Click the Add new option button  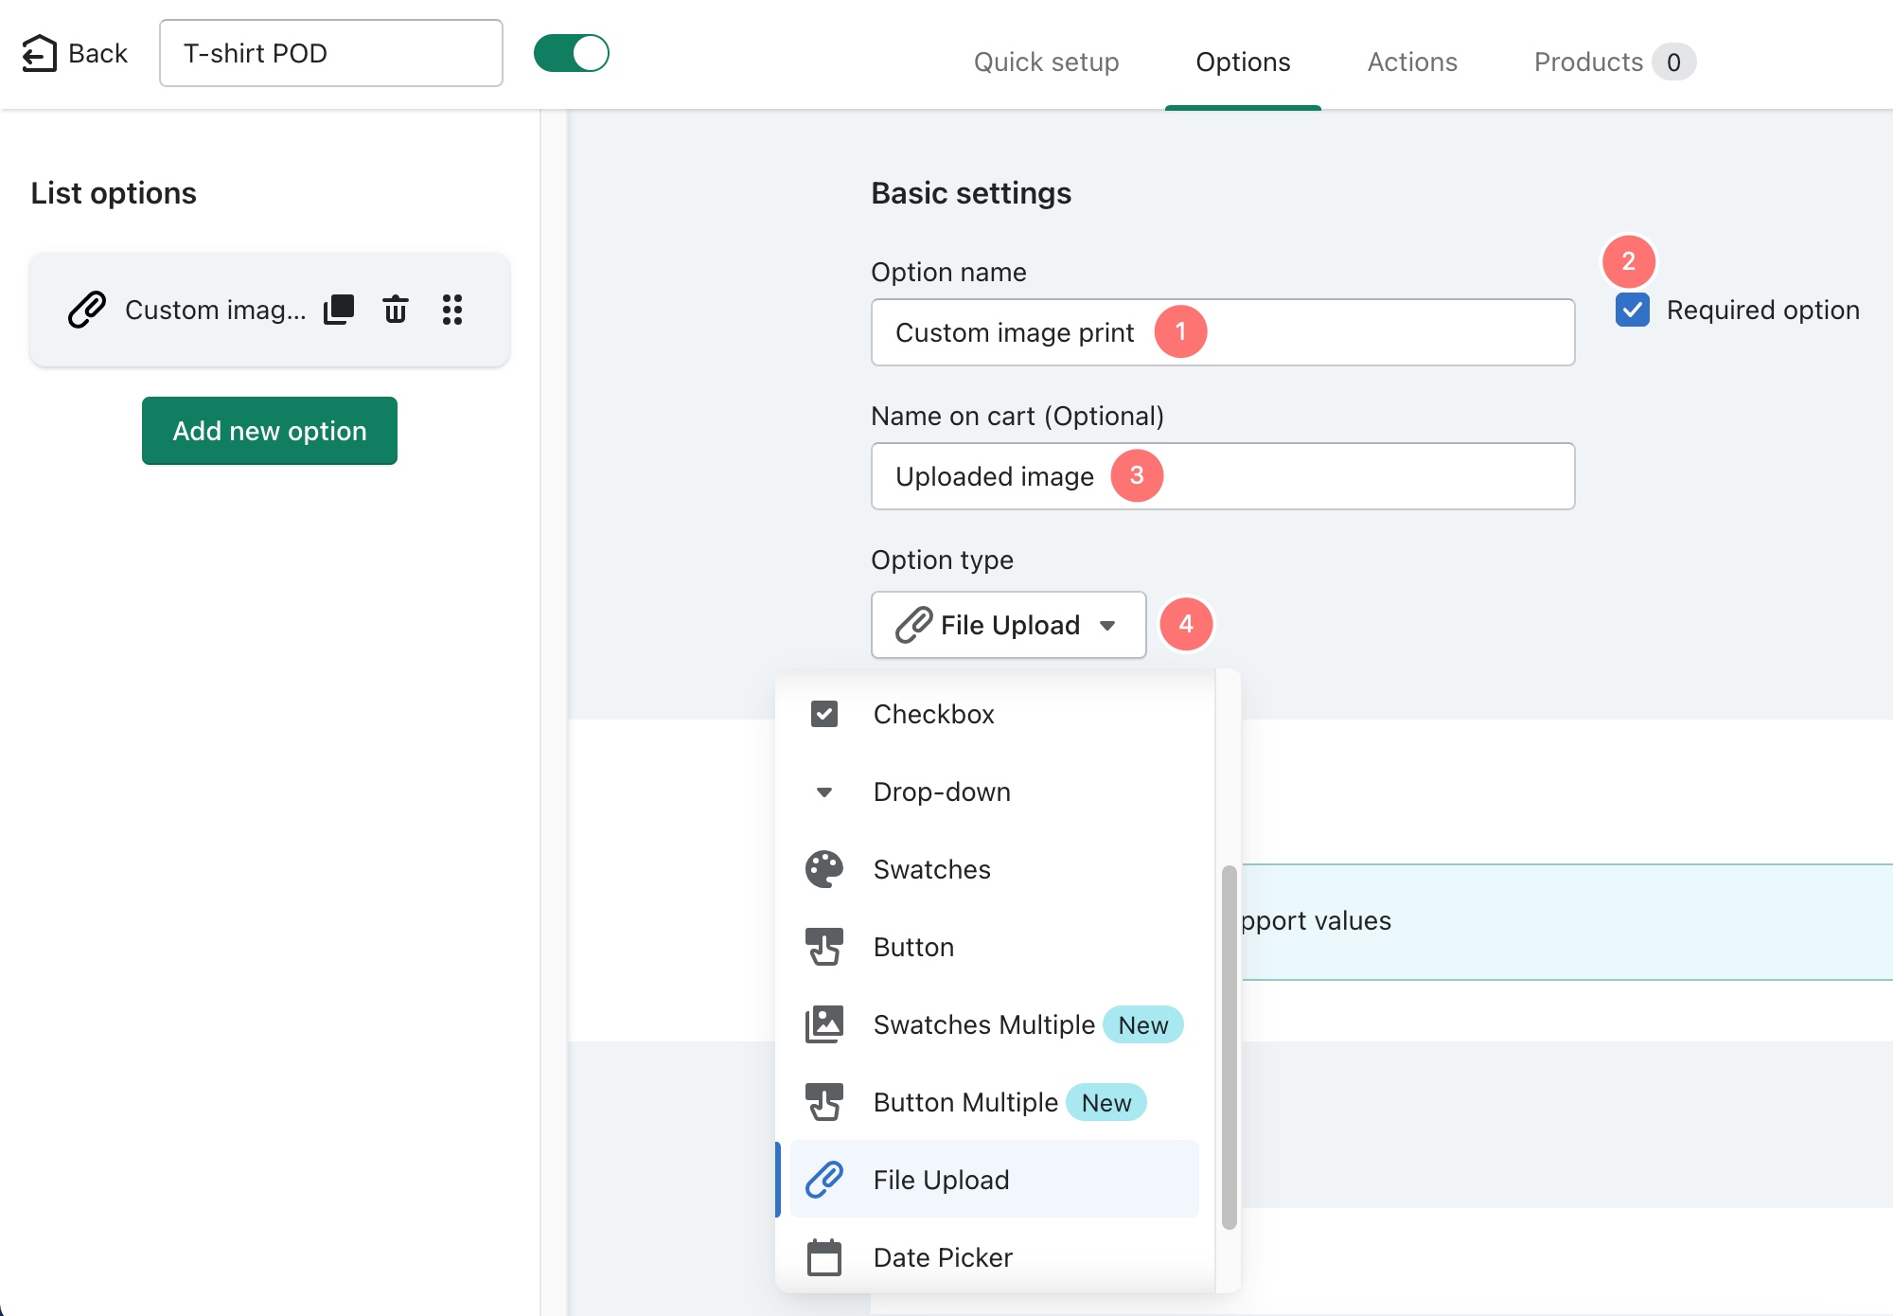270,431
